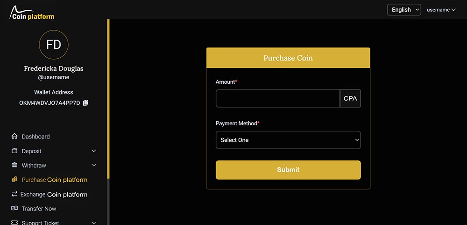
Task: Click the Support Ticket icon
Action: pyautogui.click(x=14, y=223)
